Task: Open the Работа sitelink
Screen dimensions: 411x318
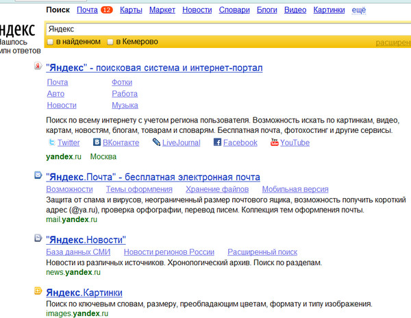Action: 125,94
